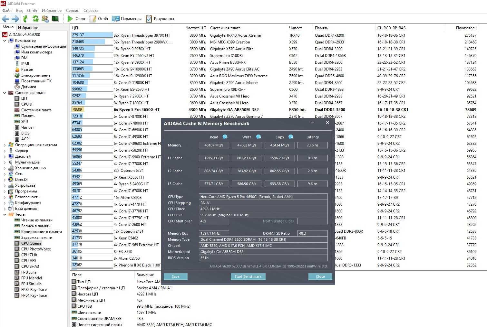
Task: Open the Сервис menu
Action: [x=73, y=11]
